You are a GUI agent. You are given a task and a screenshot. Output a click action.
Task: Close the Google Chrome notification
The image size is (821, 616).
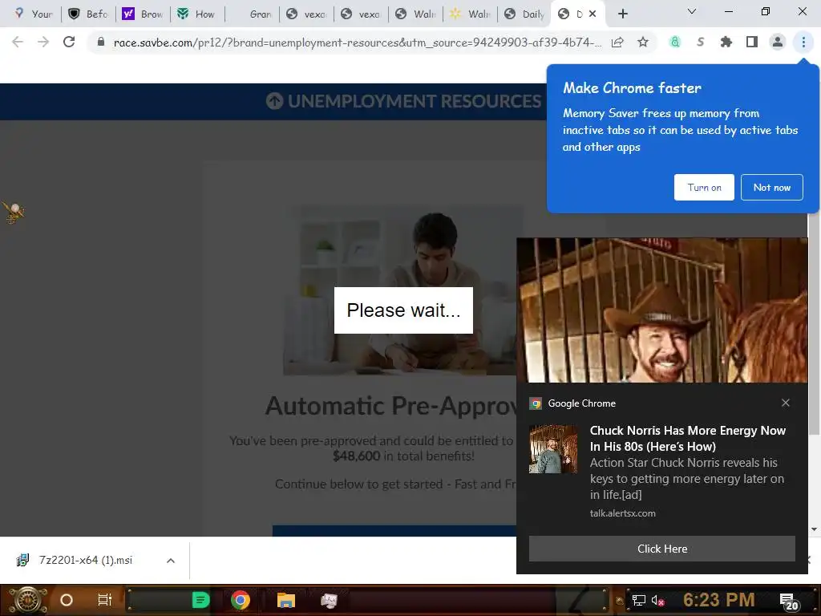coord(786,403)
